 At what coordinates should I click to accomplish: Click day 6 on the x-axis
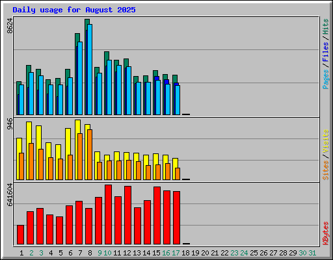click(x=70, y=253)
